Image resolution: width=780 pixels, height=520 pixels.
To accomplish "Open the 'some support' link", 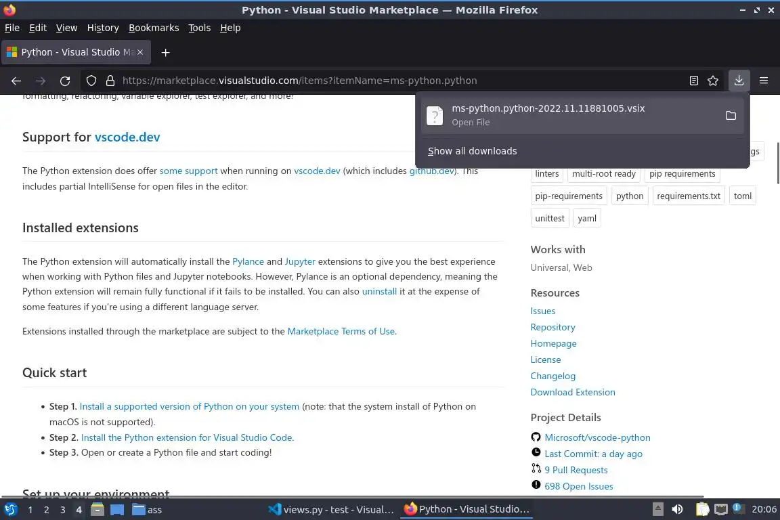I will point(188,171).
